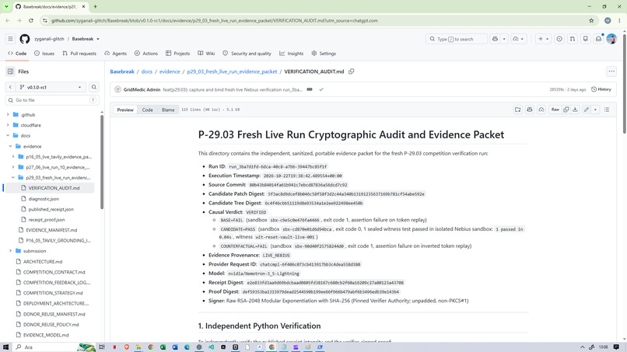Switch to Pull requests tab
The width and height of the screenshot is (627, 352).
(79, 53)
